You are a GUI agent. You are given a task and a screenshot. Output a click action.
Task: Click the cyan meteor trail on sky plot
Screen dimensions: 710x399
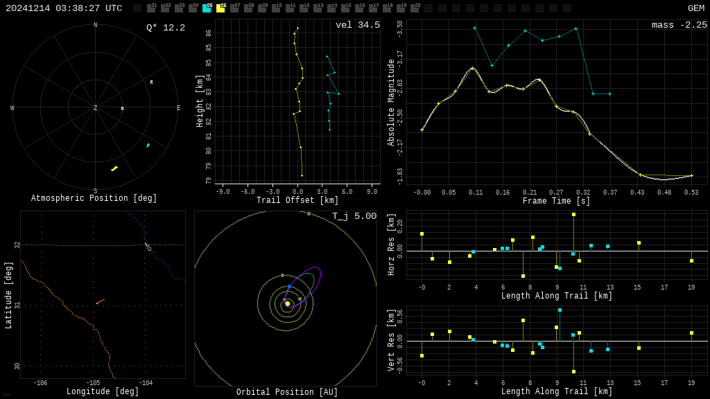pos(148,145)
